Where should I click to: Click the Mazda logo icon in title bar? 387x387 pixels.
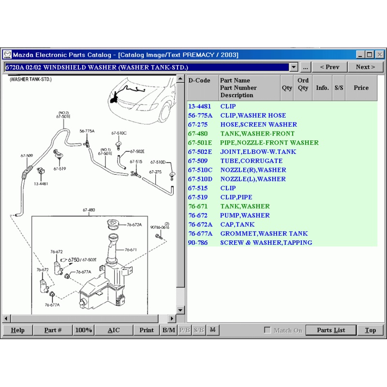pyautogui.click(x=7, y=55)
